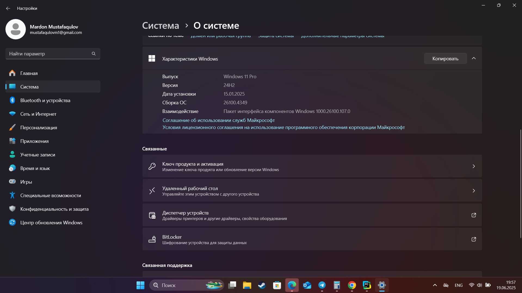Open Google Chrome from taskbar

[352, 285]
